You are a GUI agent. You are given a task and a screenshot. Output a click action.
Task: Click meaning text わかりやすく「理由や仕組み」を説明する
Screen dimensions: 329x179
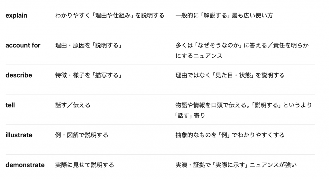(110, 15)
